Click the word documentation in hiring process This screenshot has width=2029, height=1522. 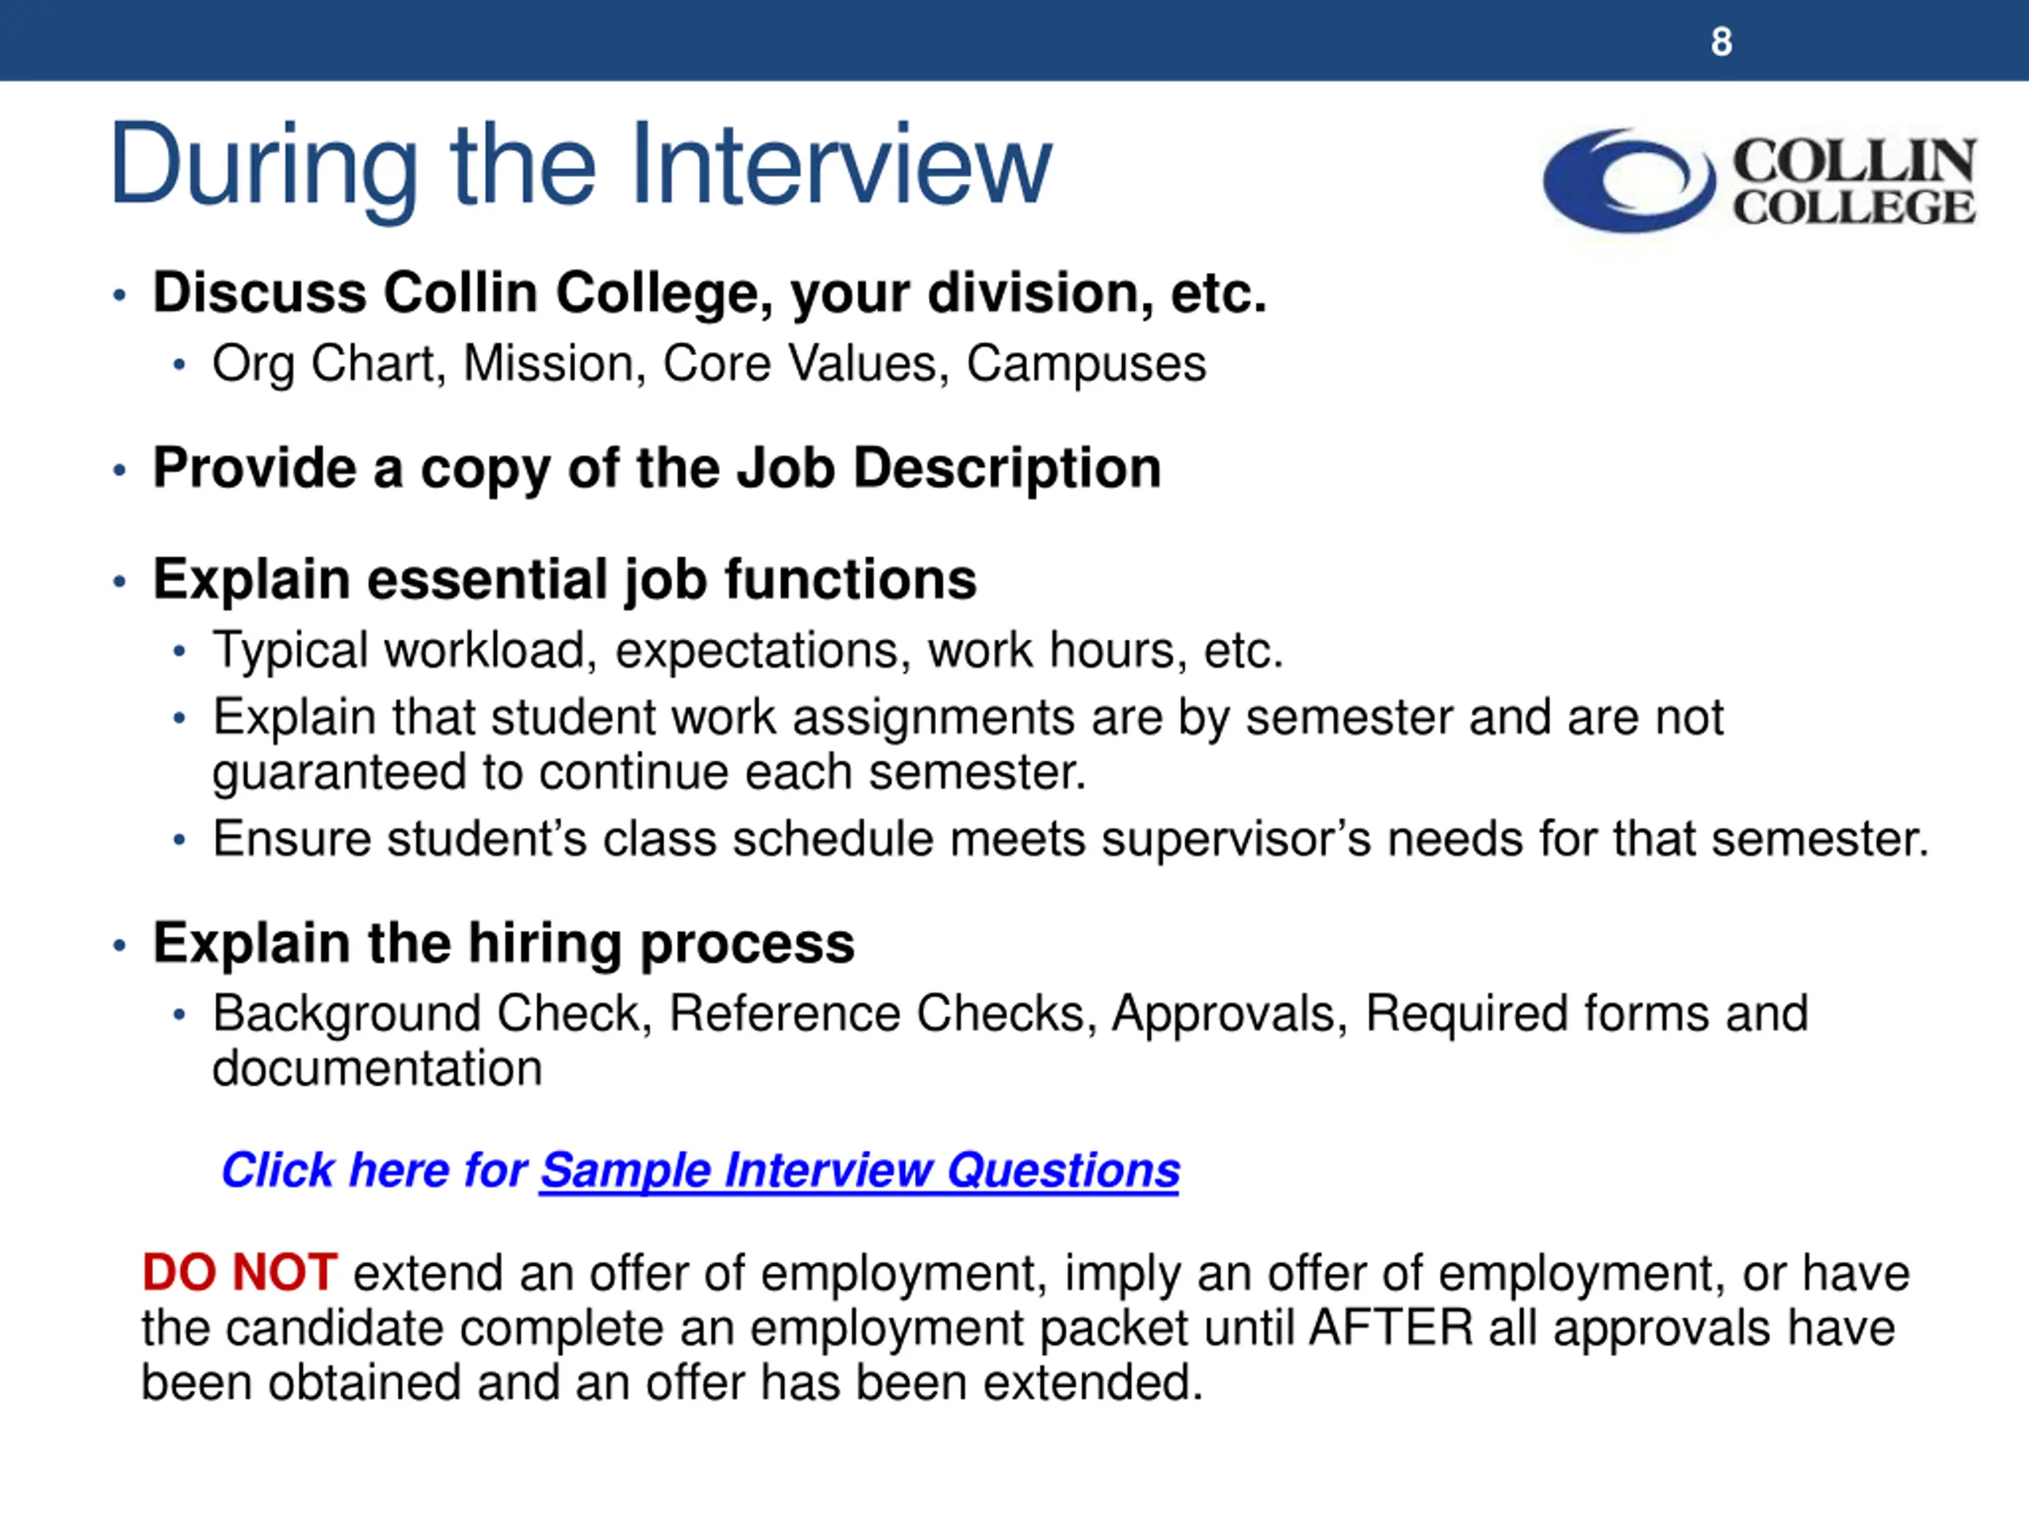click(x=377, y=1069)
